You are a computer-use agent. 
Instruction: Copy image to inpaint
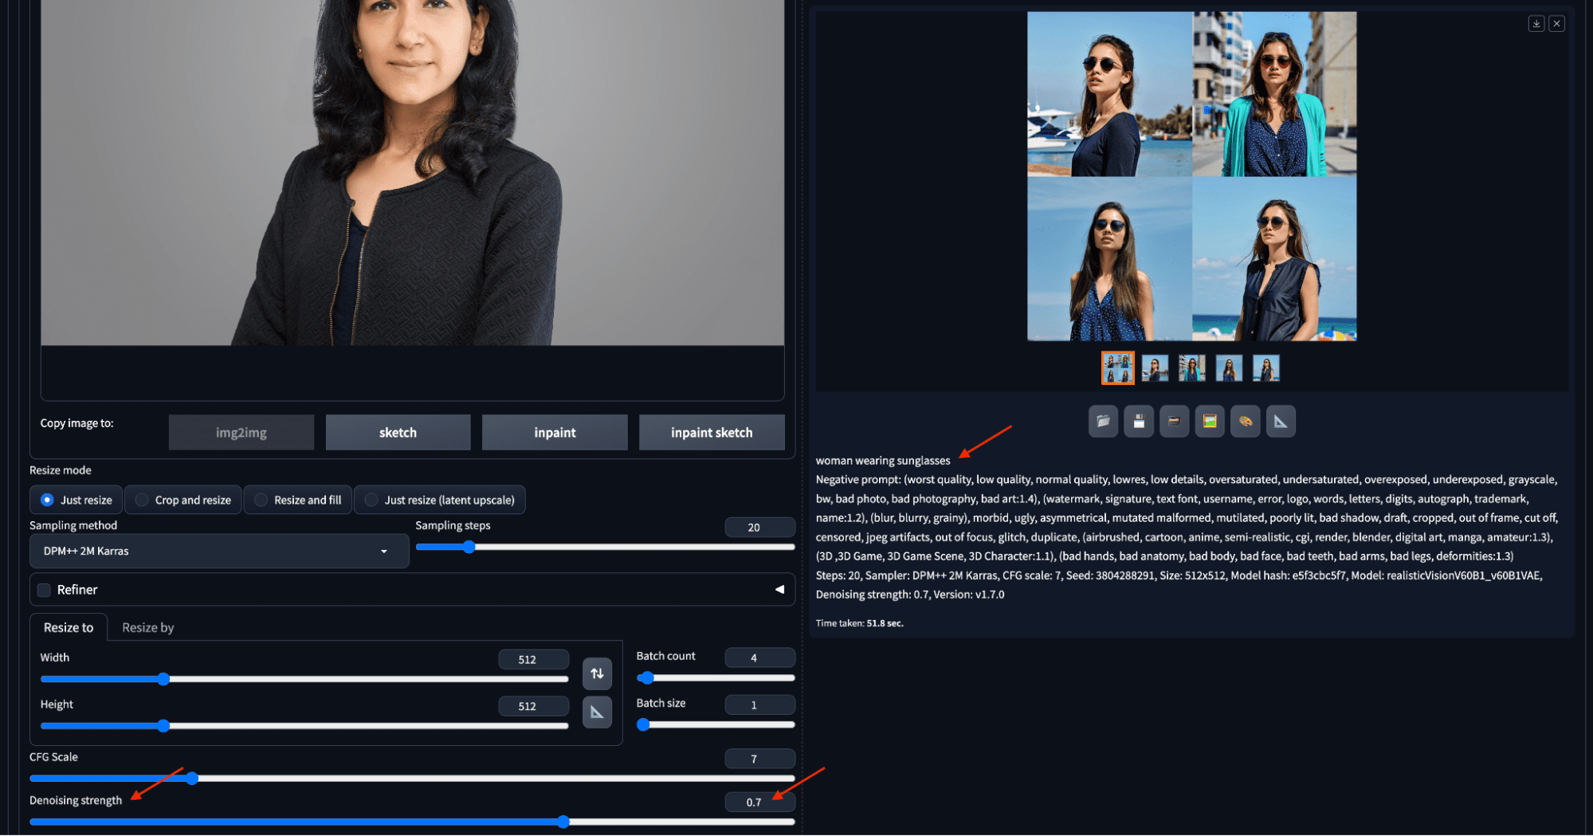[555, 433]
